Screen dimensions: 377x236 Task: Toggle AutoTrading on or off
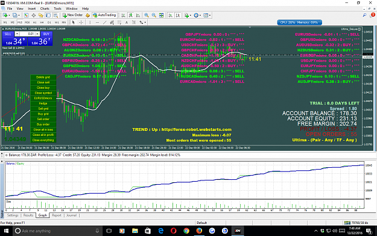(x=104, y=15)
